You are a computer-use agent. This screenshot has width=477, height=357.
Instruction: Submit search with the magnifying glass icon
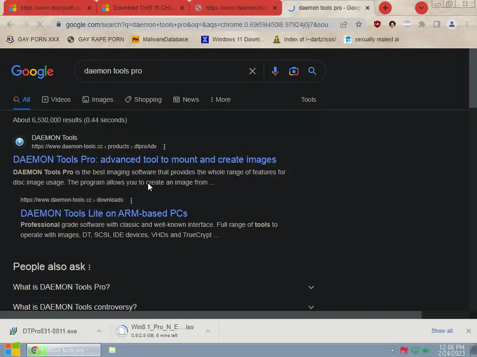(313, 71)
